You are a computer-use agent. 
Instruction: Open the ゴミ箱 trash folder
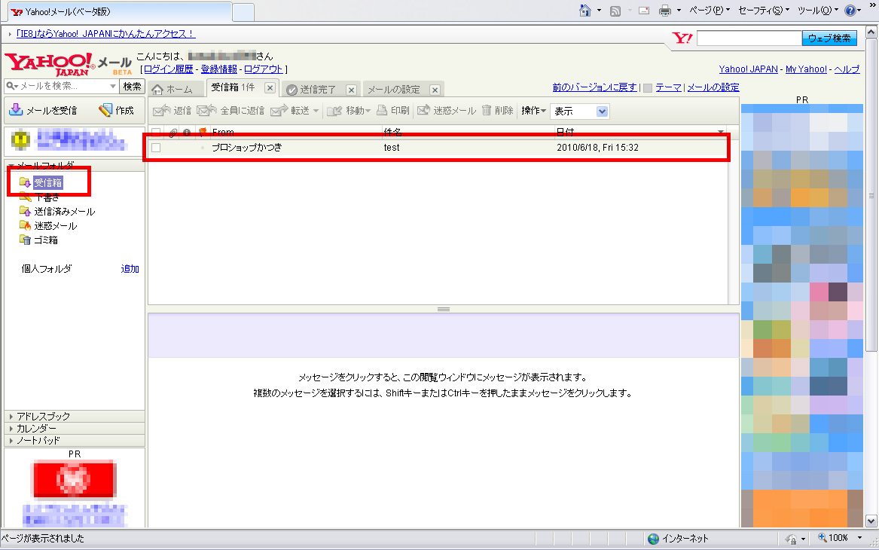(x=45, y=240)
